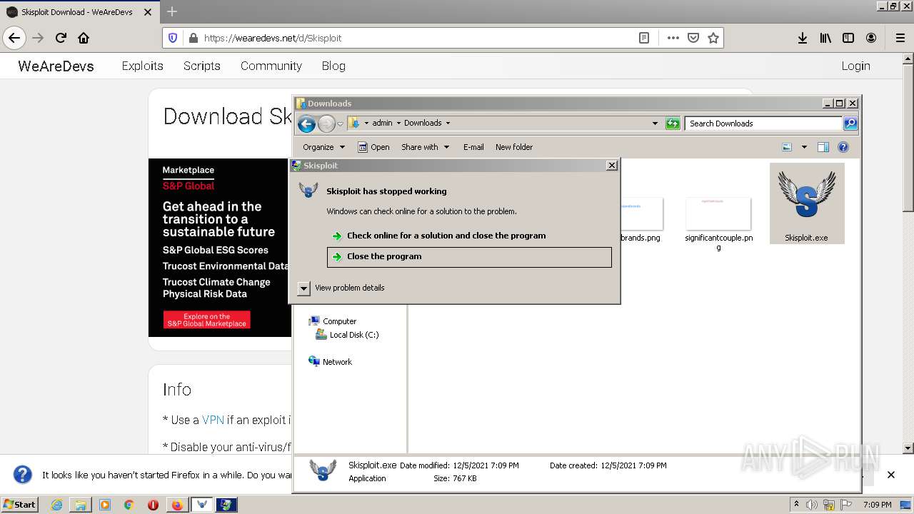Open Internet Explorer from taskbar
This screenshot has height=514, width=914.
coord(56,505)
